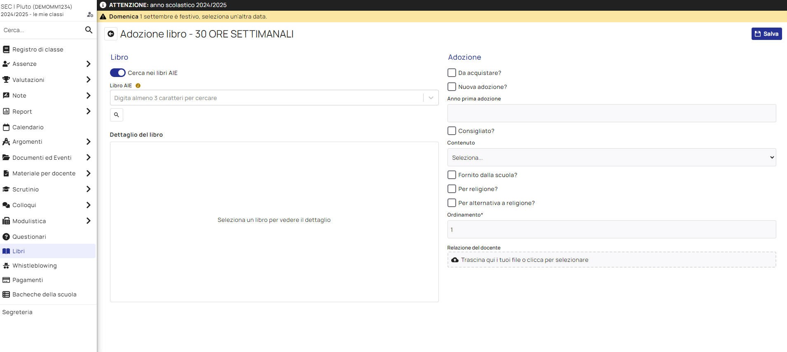The height and width of the screenshot is (352, 787).
Task: Click the Modulistica form icon
Action: (x=6, y=221)
